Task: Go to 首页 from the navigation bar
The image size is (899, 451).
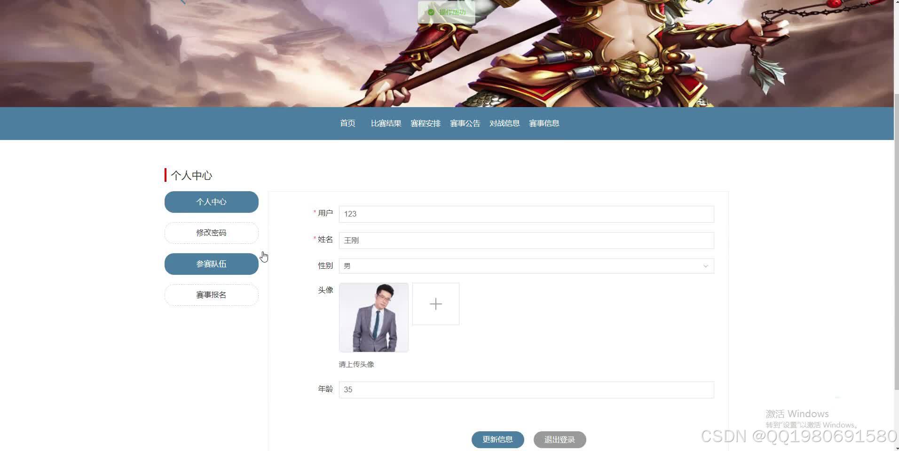Action: click(x=347, y=123)
